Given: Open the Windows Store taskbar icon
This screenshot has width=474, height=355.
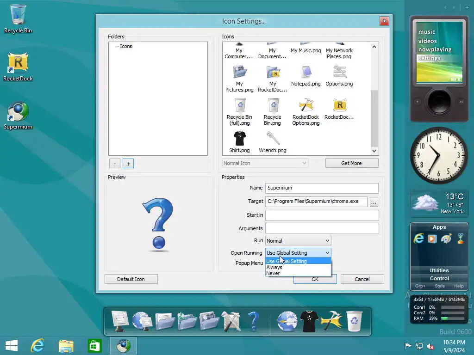Looking at the screenshot, I should [94, 346].
